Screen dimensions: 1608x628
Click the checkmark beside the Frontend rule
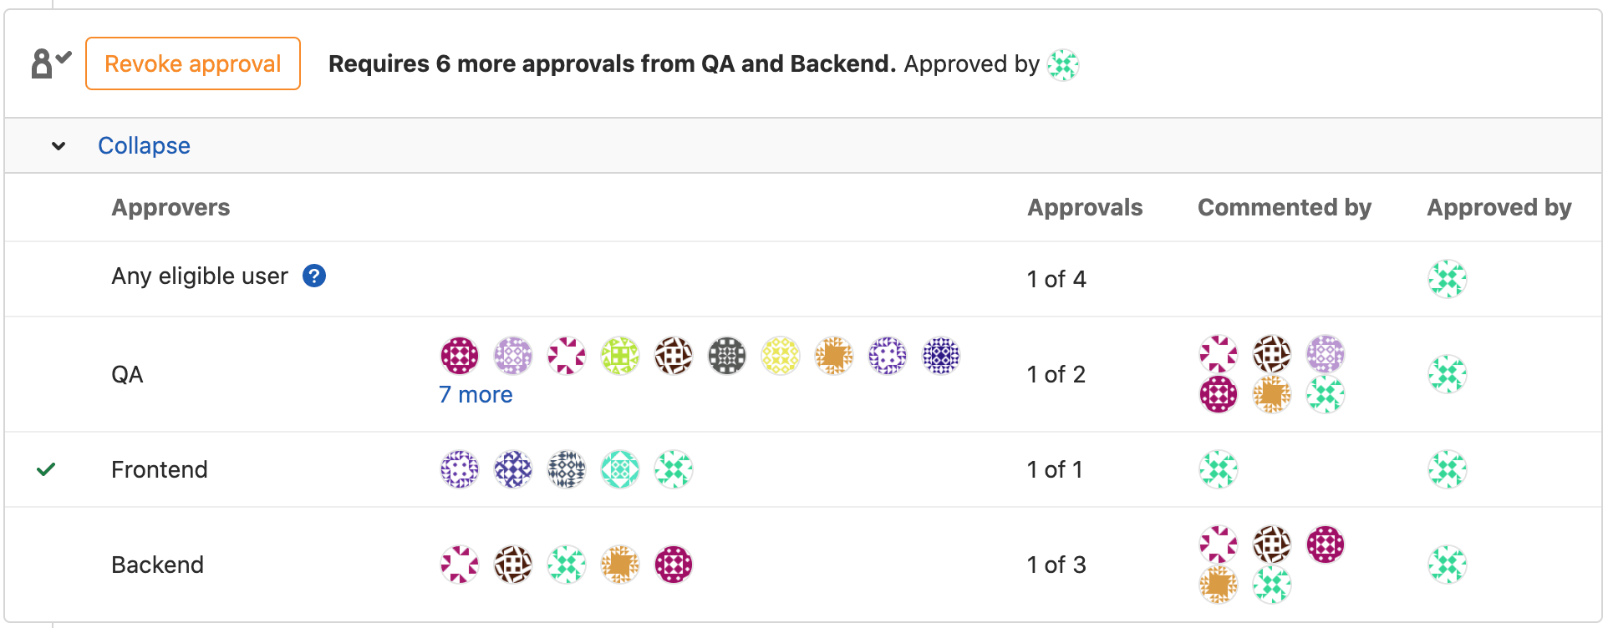(47, 468)
